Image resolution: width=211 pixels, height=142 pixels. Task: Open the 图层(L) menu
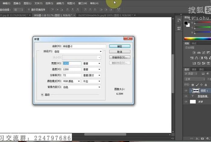point(27,3)
